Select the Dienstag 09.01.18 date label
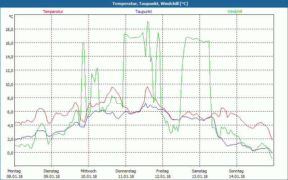 click(51, 174)
